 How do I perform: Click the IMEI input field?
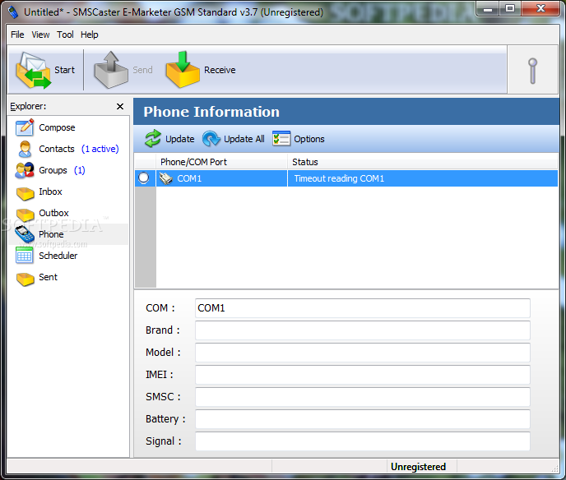click(x=363, y=375)
